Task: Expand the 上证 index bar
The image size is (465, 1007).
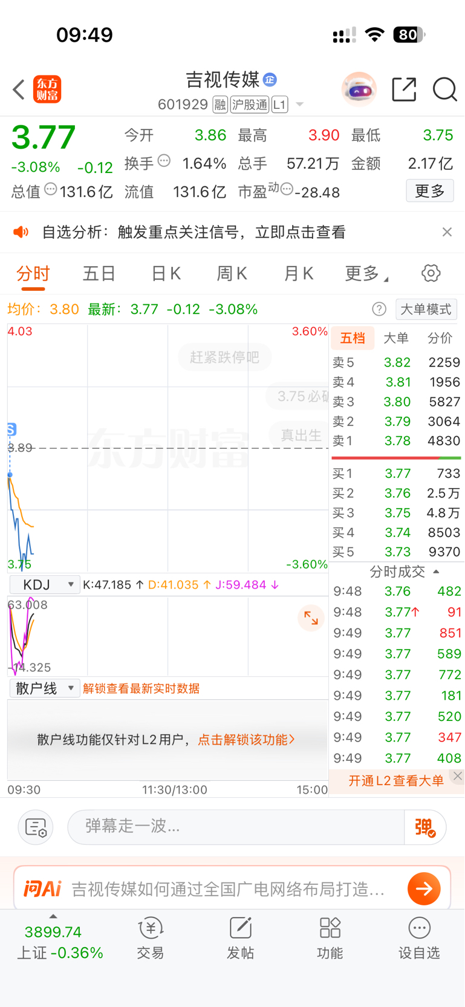Action: coord(53,917)
